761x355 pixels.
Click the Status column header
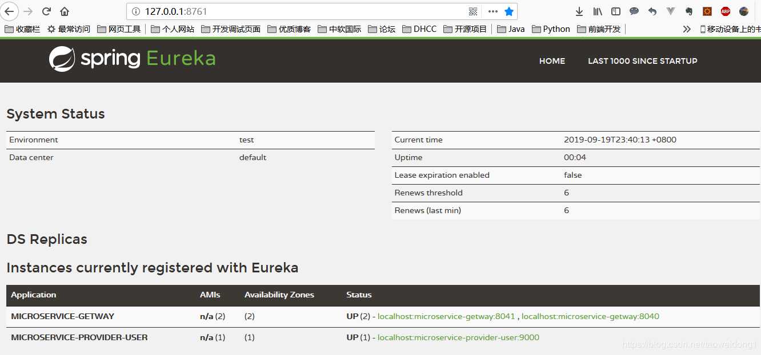359,295
